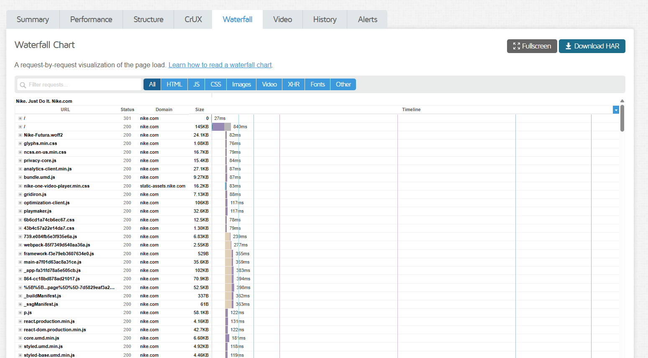The width and height of the screenshot is (648, 358).
Task: Expand the analytics-client.min.js request
Action: coord(20,169)
